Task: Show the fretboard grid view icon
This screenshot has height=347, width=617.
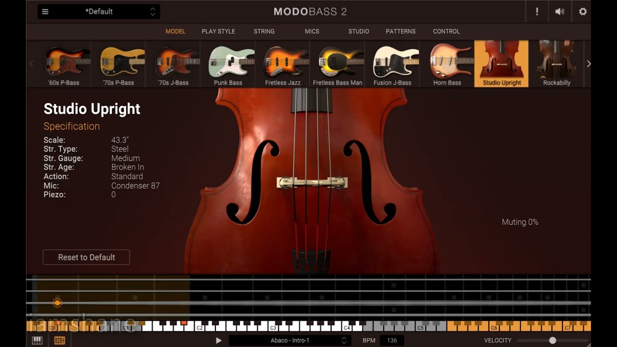Action: point(60,340)
